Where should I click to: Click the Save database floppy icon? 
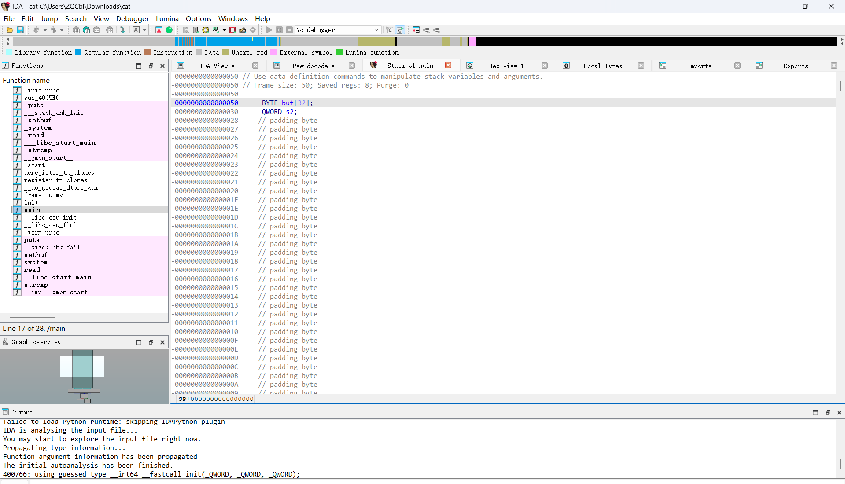coord(20,30)
